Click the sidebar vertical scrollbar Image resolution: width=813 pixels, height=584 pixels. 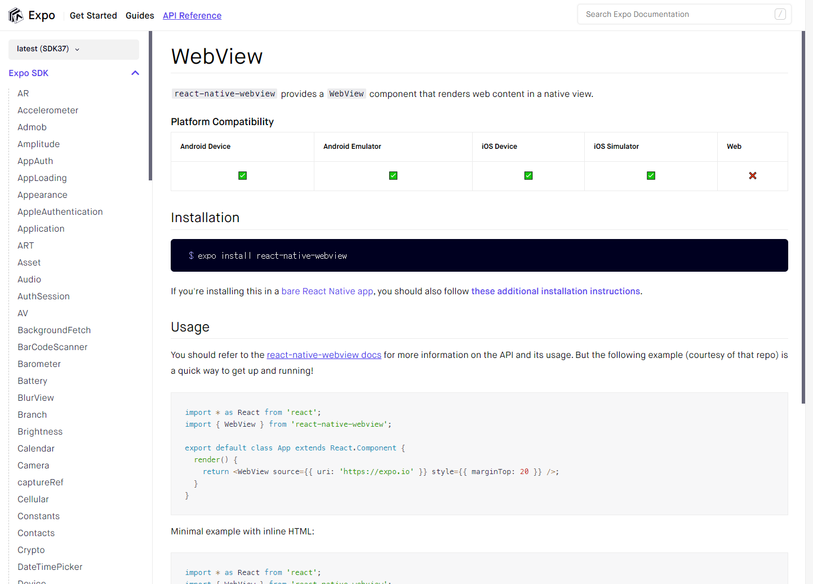[x=150, y=106]
